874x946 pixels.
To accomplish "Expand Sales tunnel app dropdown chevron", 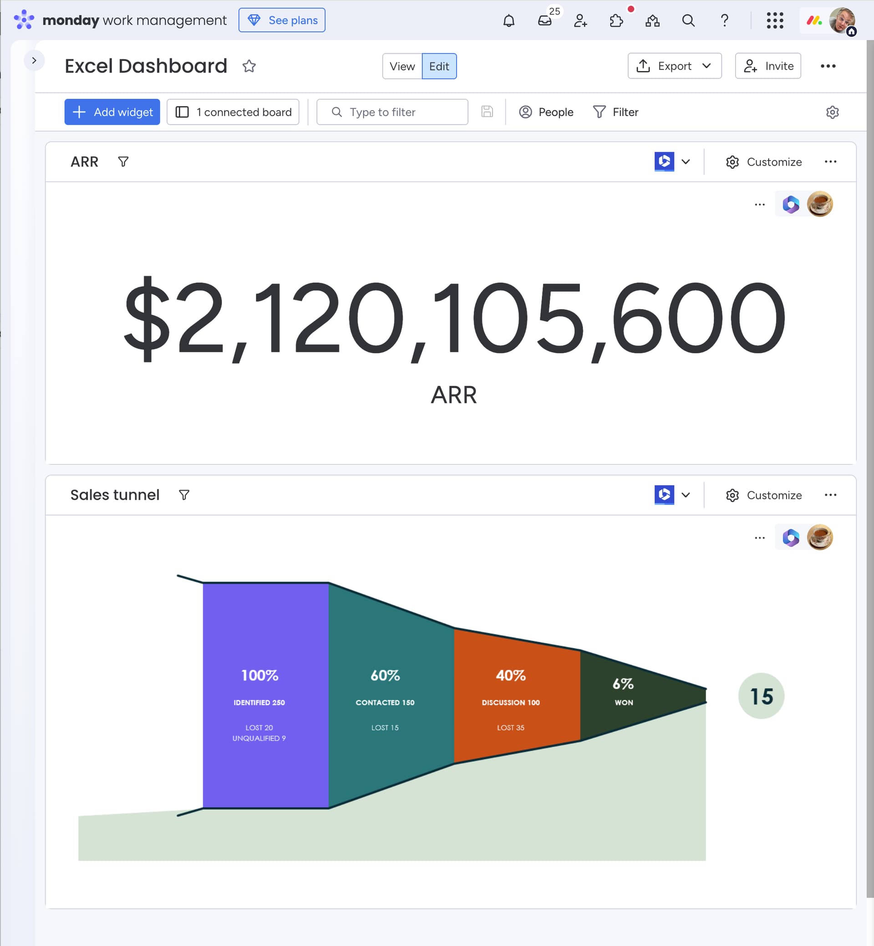I will (x=685, y=495).
